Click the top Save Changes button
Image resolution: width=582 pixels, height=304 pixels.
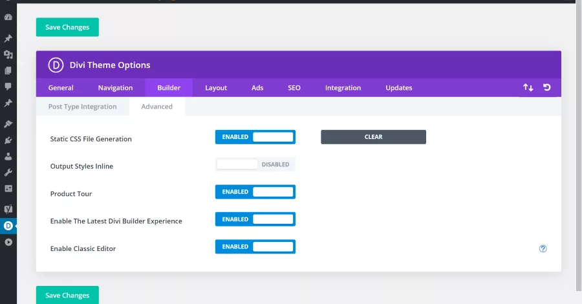[x=67, y=27]
